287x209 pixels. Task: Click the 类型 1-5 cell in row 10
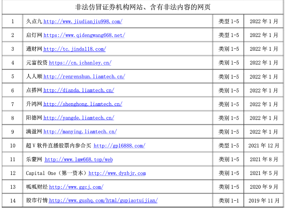[228, 146]
